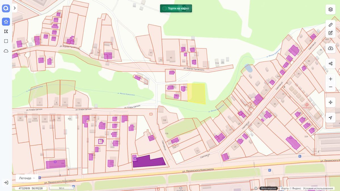Screen dimensions: 340x191
Task: Click the four-arrow move tool
Action: tap(330, 102)
